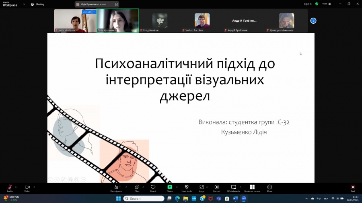Image resolution: width=362 pixels, height=203 pixels.
Task: Expand the arrow next to Participants
Action: click(x=126, y=187)
